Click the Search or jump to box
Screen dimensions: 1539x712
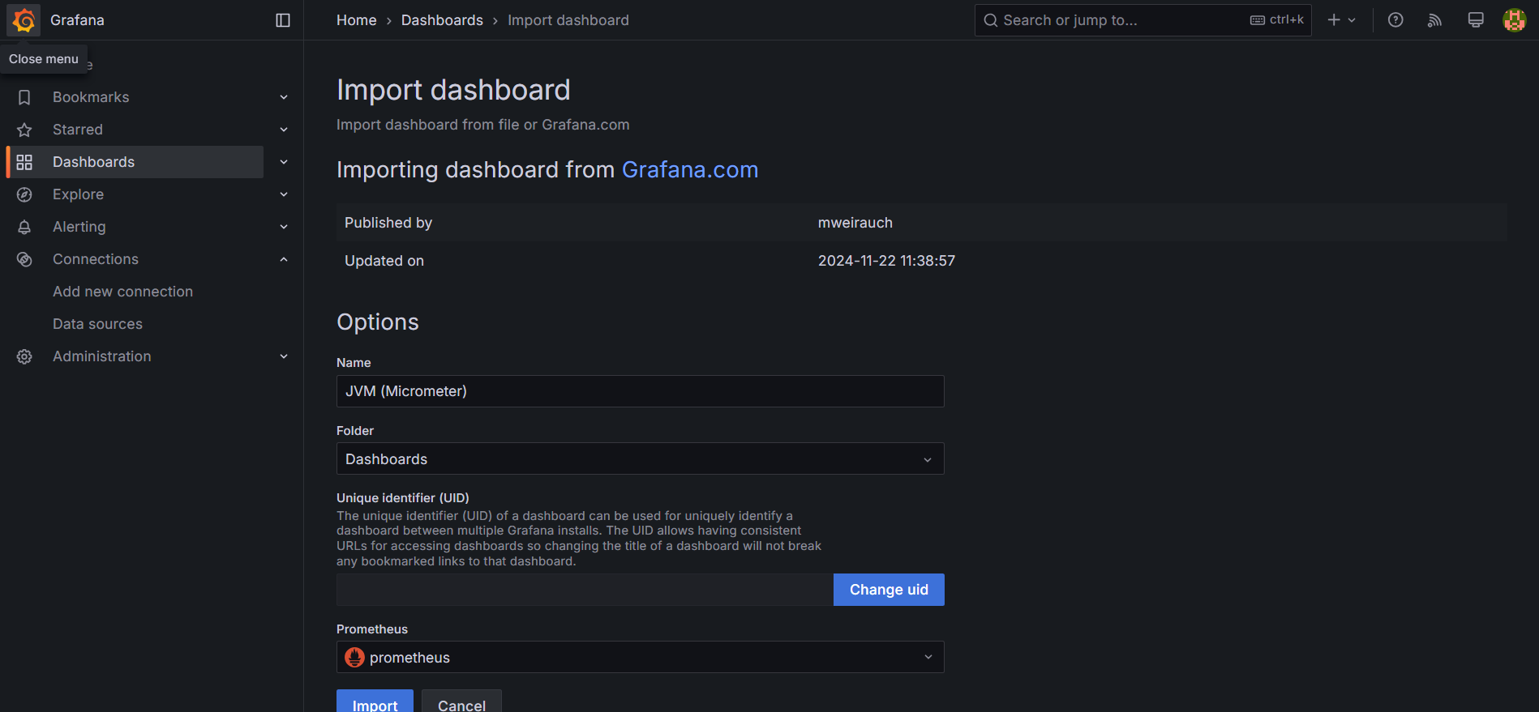pos(1142,20)
